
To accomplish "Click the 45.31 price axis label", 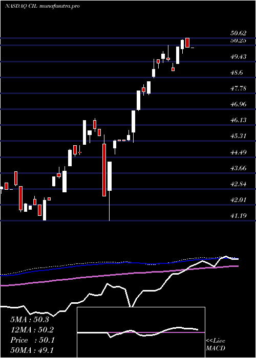I will pos(239,136).
